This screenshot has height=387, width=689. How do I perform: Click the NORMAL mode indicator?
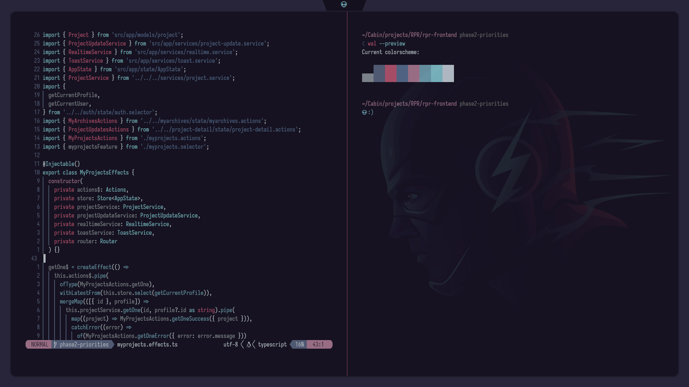click(39, 345)
